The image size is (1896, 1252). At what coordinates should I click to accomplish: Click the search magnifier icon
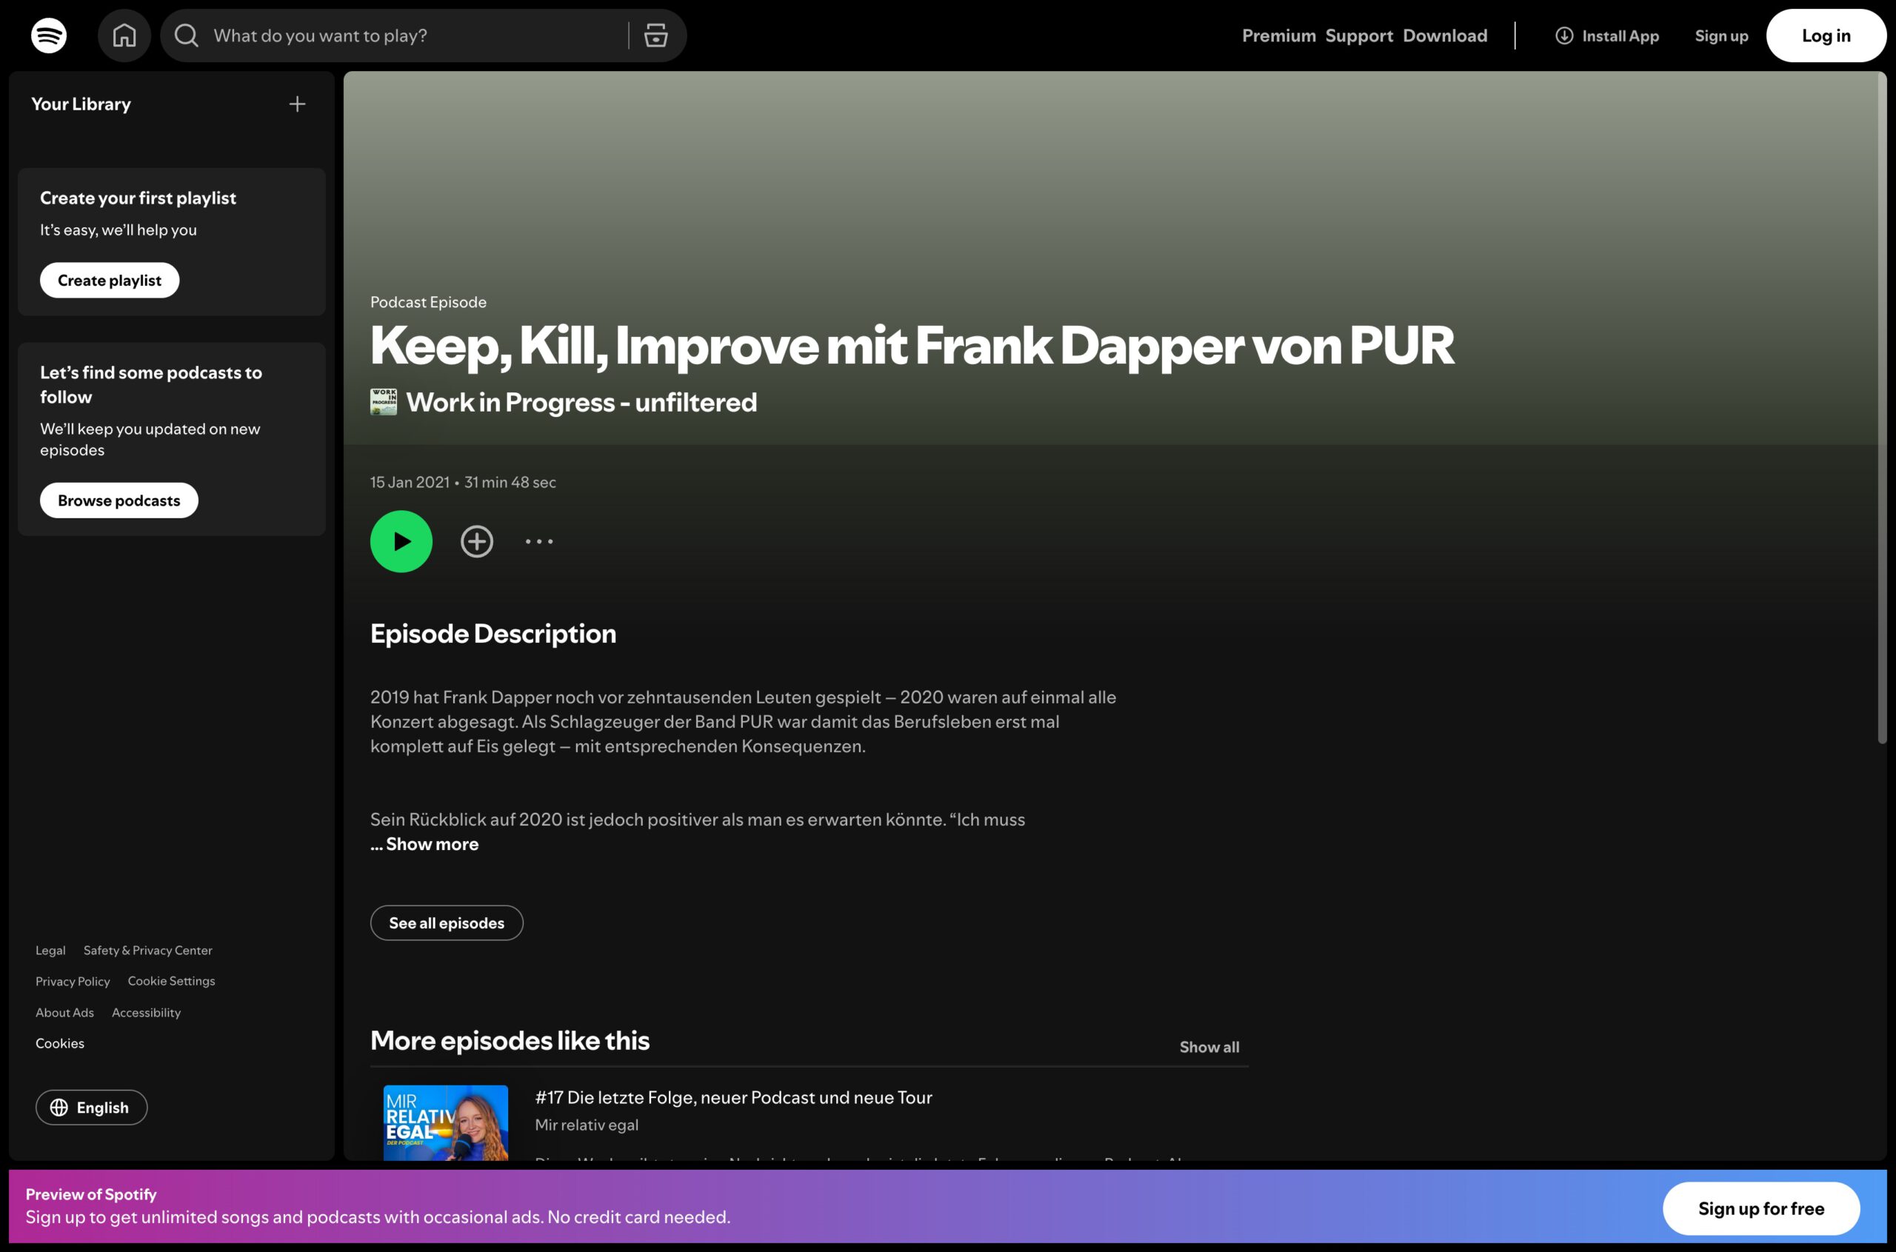pyautogui.click(x=186, y=35)
